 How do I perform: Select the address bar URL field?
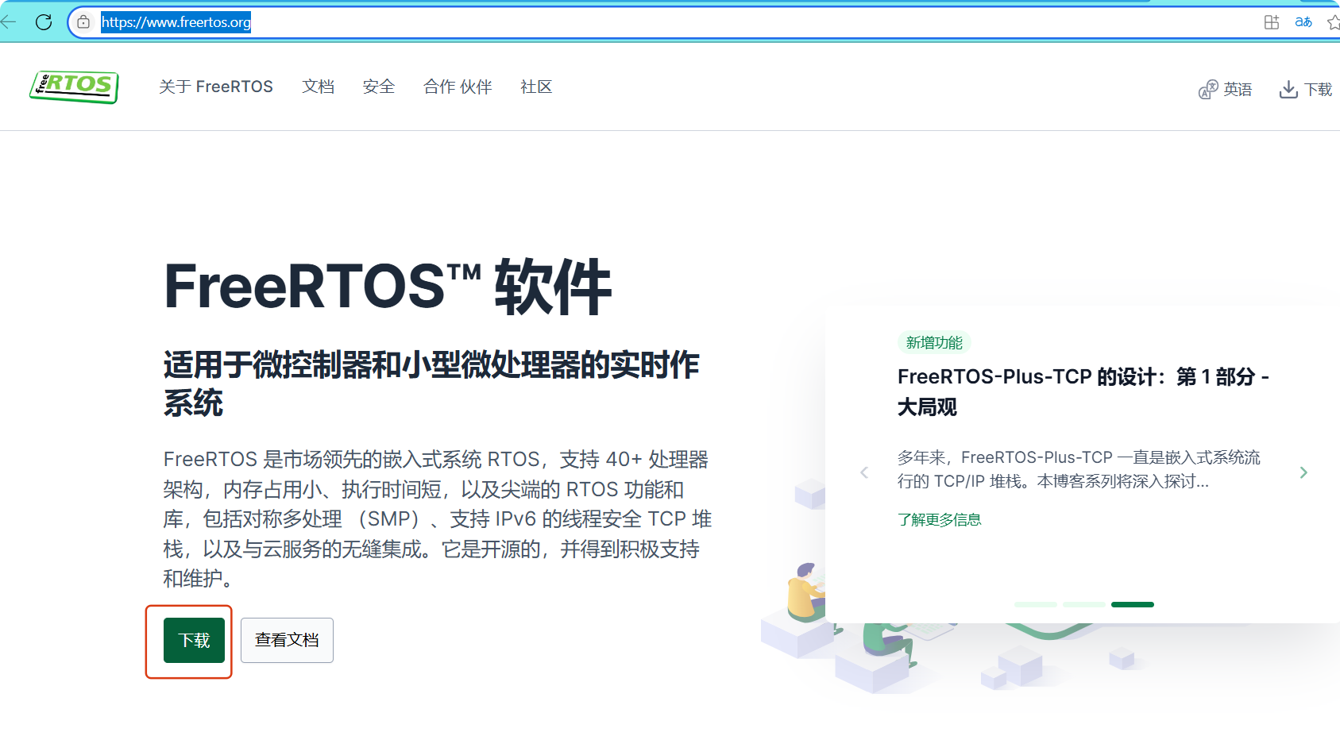[x=675, y=22]
